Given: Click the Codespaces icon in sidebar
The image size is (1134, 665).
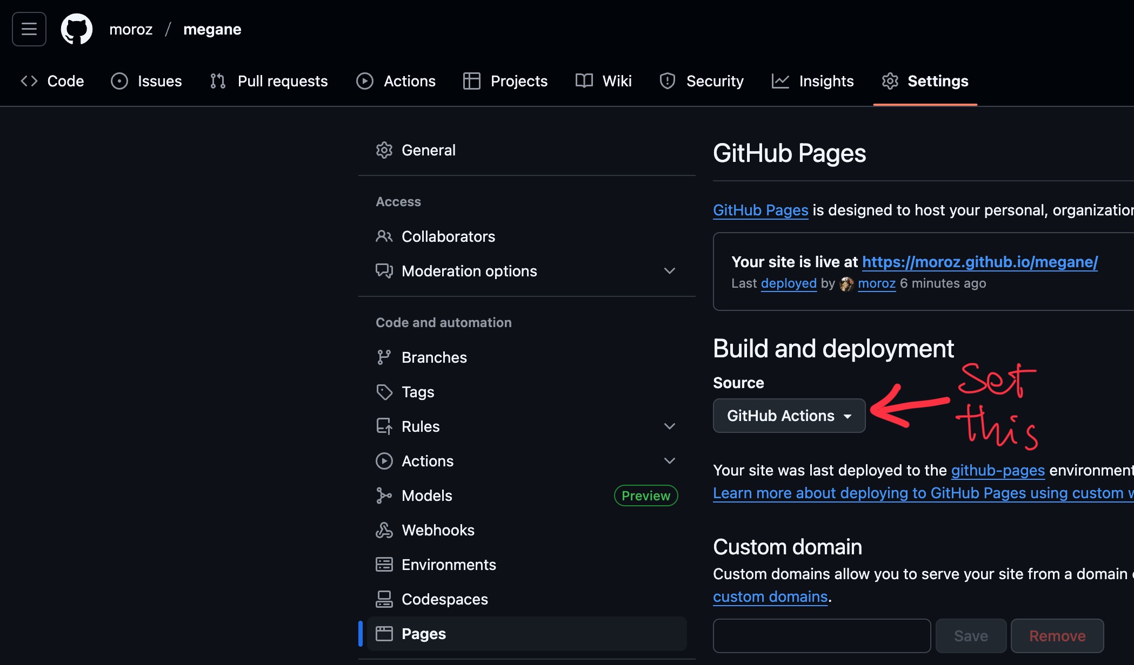Looking at the screenshot, I should [384, 599].
